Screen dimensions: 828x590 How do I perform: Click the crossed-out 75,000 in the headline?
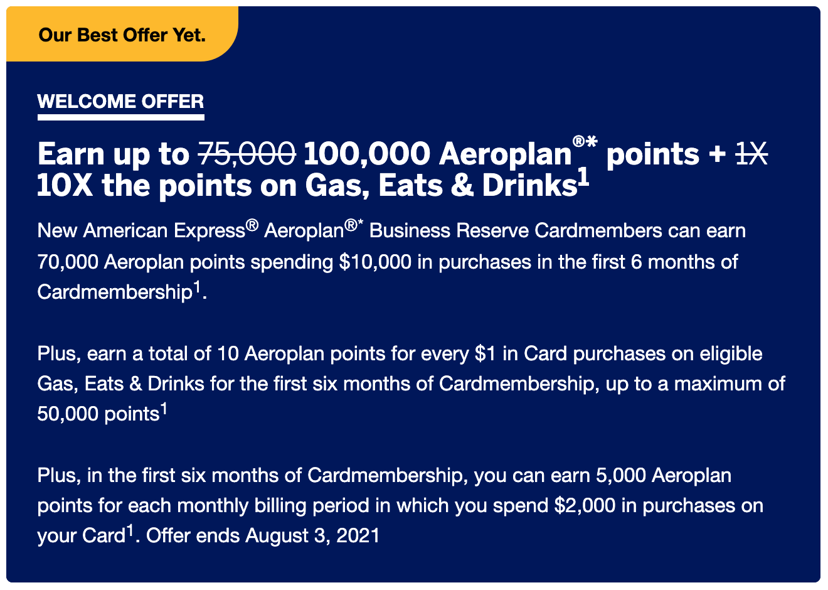(247, 154)
